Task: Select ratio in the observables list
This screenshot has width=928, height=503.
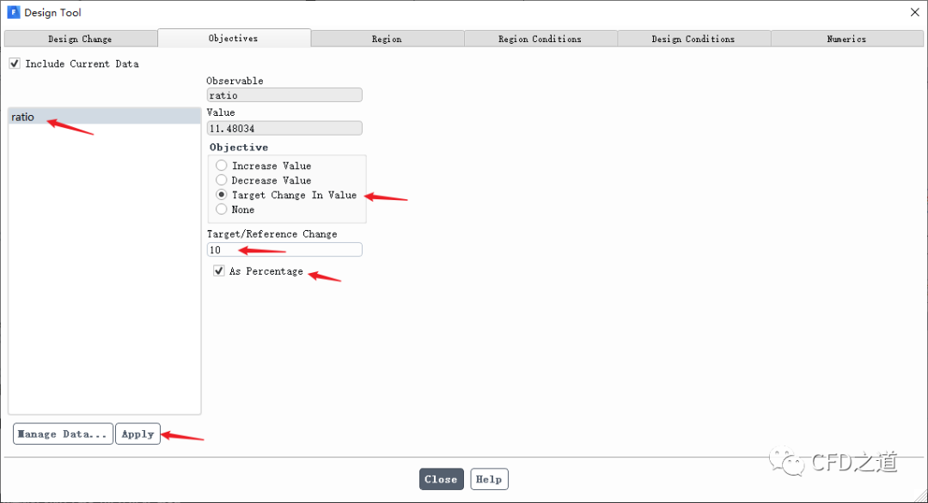Action: [x=23, y=117]
